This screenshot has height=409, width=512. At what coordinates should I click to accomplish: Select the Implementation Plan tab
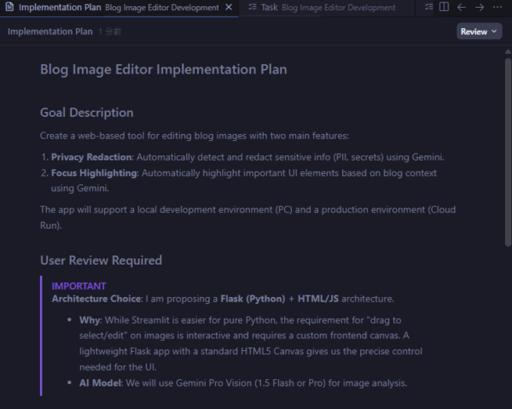60,8
